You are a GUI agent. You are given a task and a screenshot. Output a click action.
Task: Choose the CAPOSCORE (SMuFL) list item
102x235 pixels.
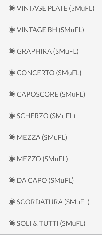51,95
